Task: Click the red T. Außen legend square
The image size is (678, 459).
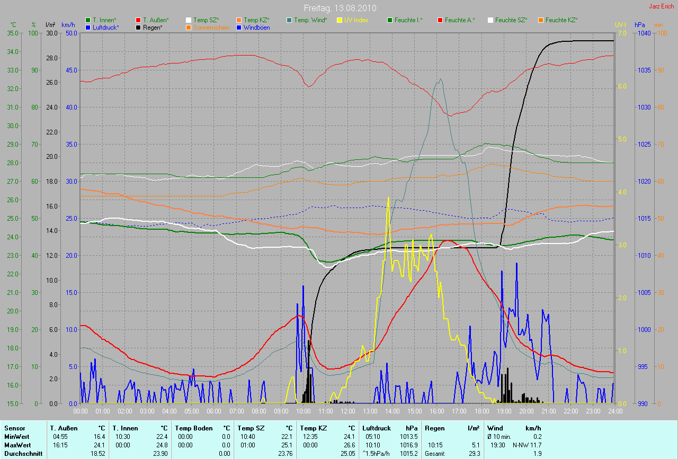Action: click(x=138, y=20)
